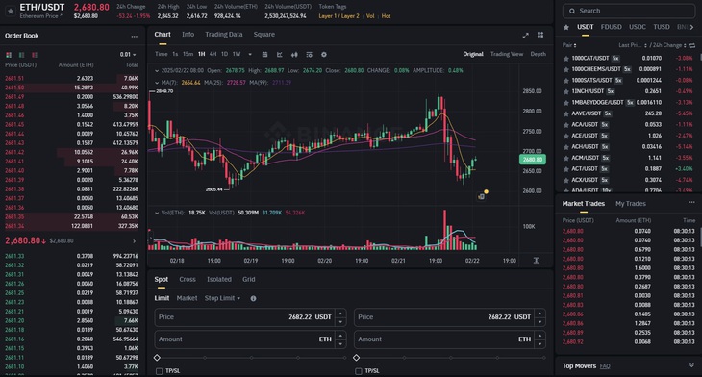Collapse the Vol(ETH) indicator chevron
This screenshot has height=377, width=702.
(x=157, y=213)
